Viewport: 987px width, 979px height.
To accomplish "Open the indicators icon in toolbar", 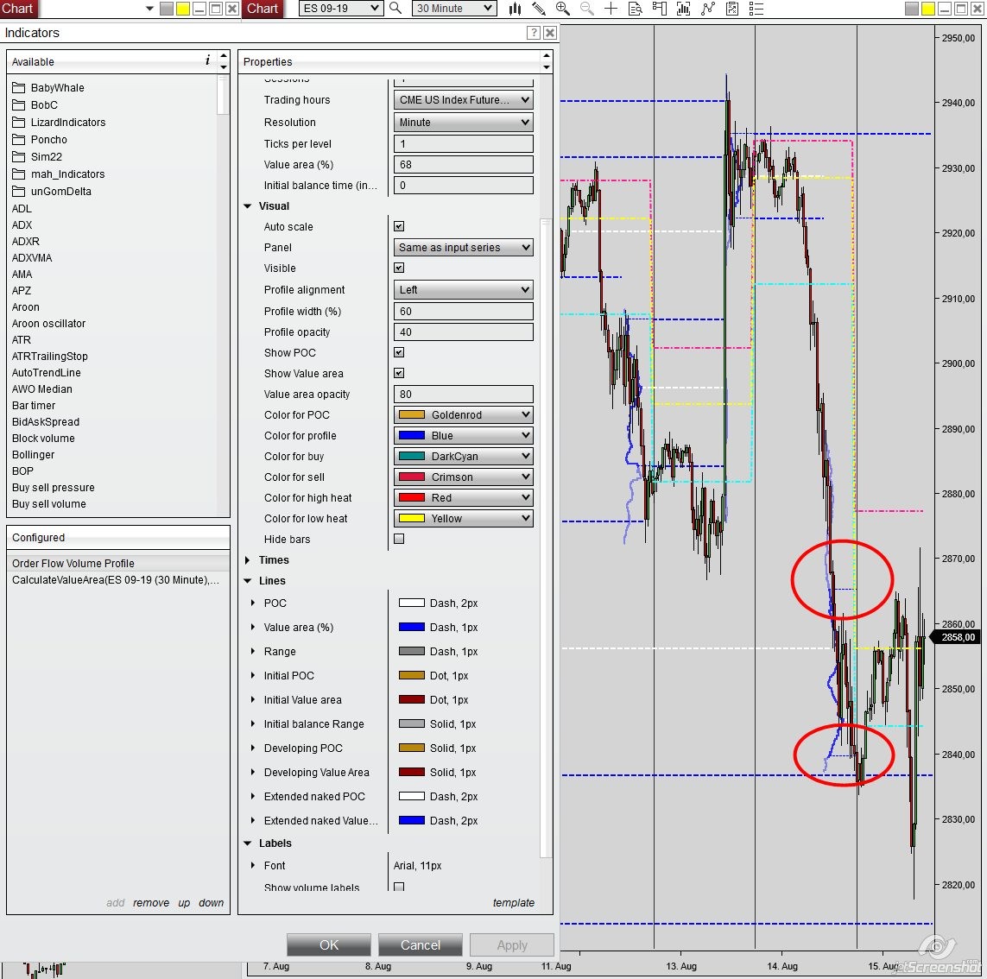I will (708, 8).
